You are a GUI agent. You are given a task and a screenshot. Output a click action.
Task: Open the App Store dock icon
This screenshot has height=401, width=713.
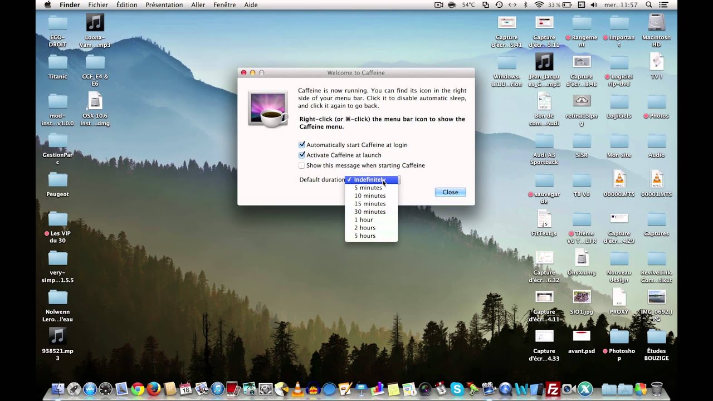point(90,389)
